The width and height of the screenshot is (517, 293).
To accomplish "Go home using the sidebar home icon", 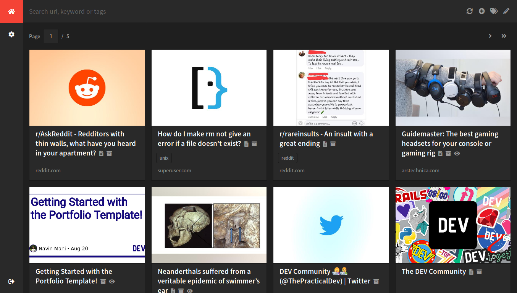I will [11, 11].
